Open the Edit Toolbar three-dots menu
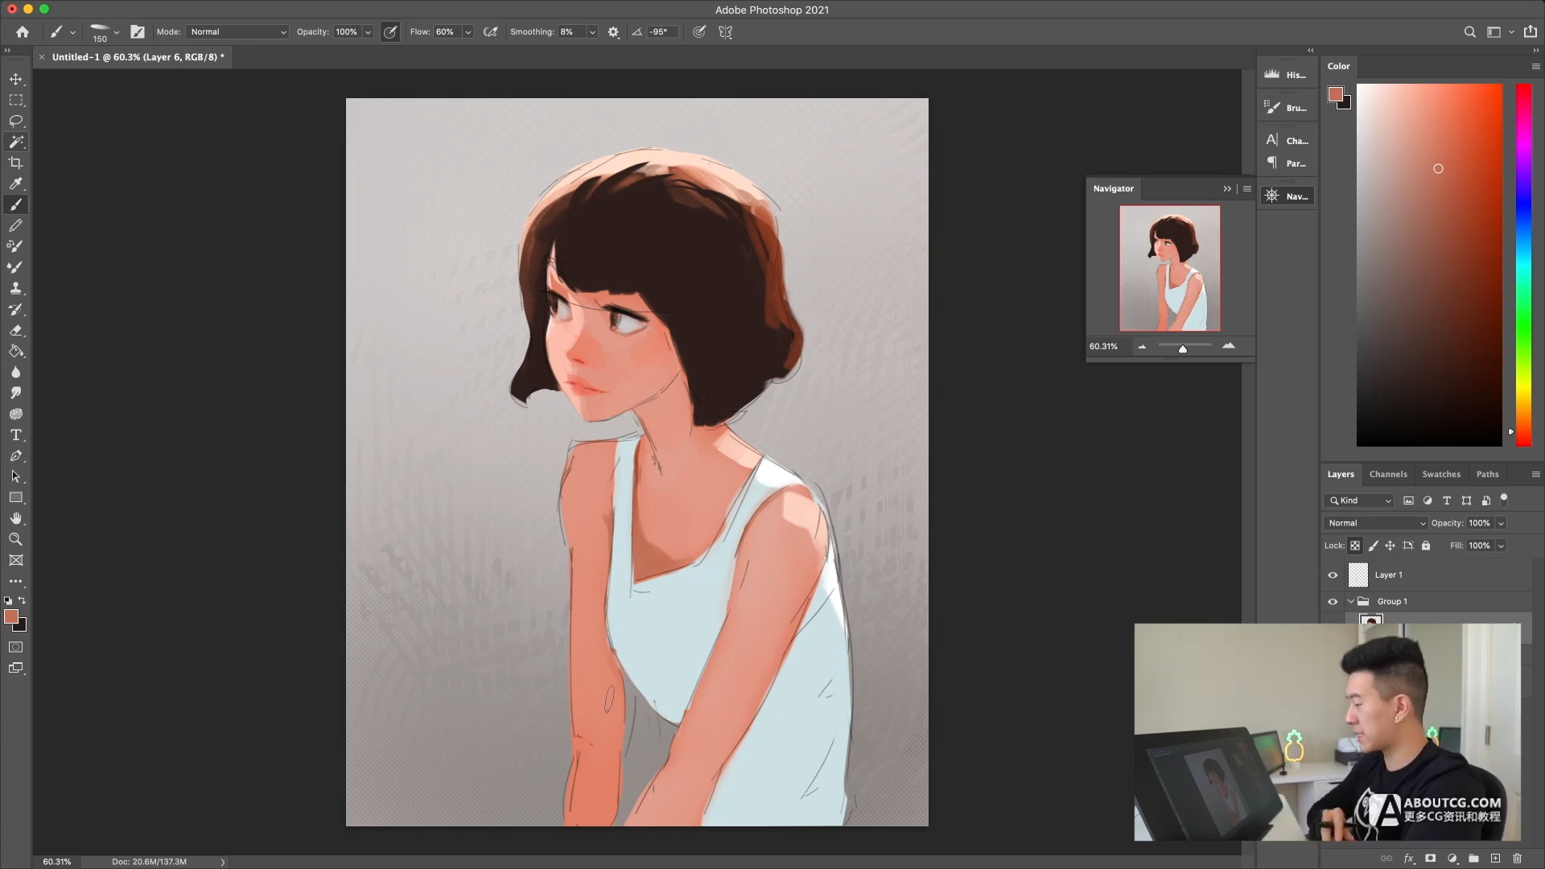Image resolution: width=1545 pixels, height=869 pixels. 15,581
